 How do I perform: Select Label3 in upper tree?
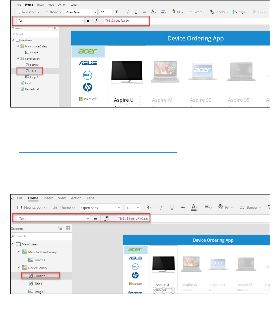tap(26, 83)
